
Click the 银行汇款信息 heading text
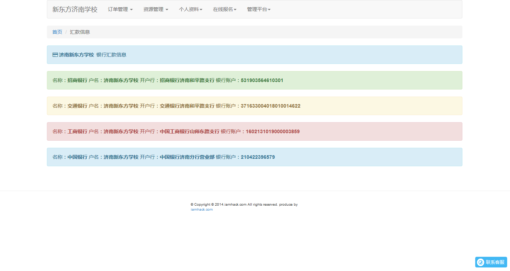click(x=111, y=55)
